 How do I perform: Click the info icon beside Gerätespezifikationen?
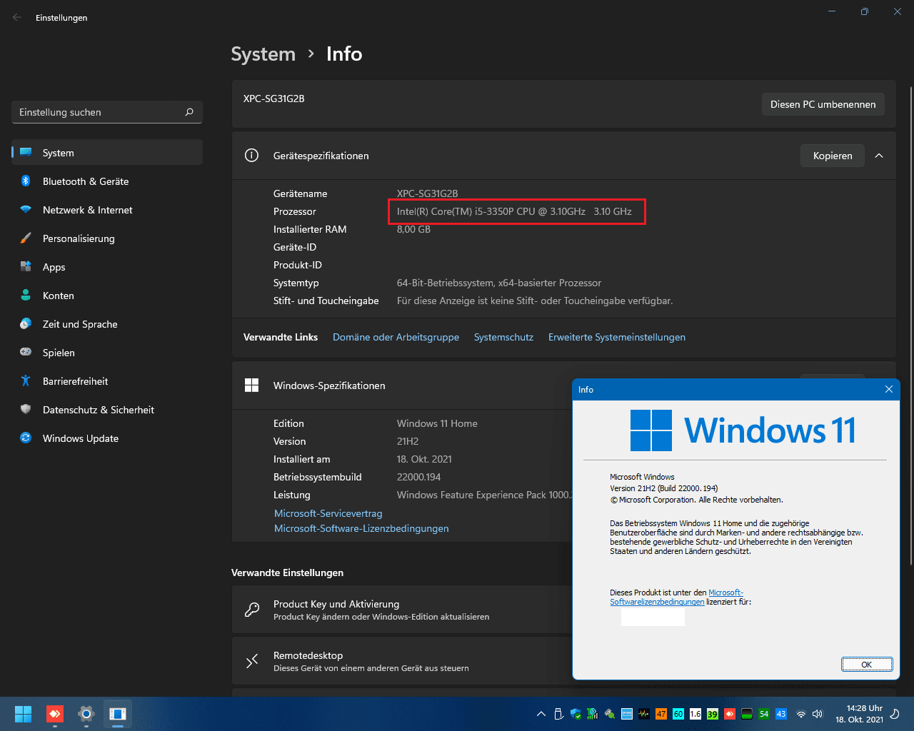251,156
